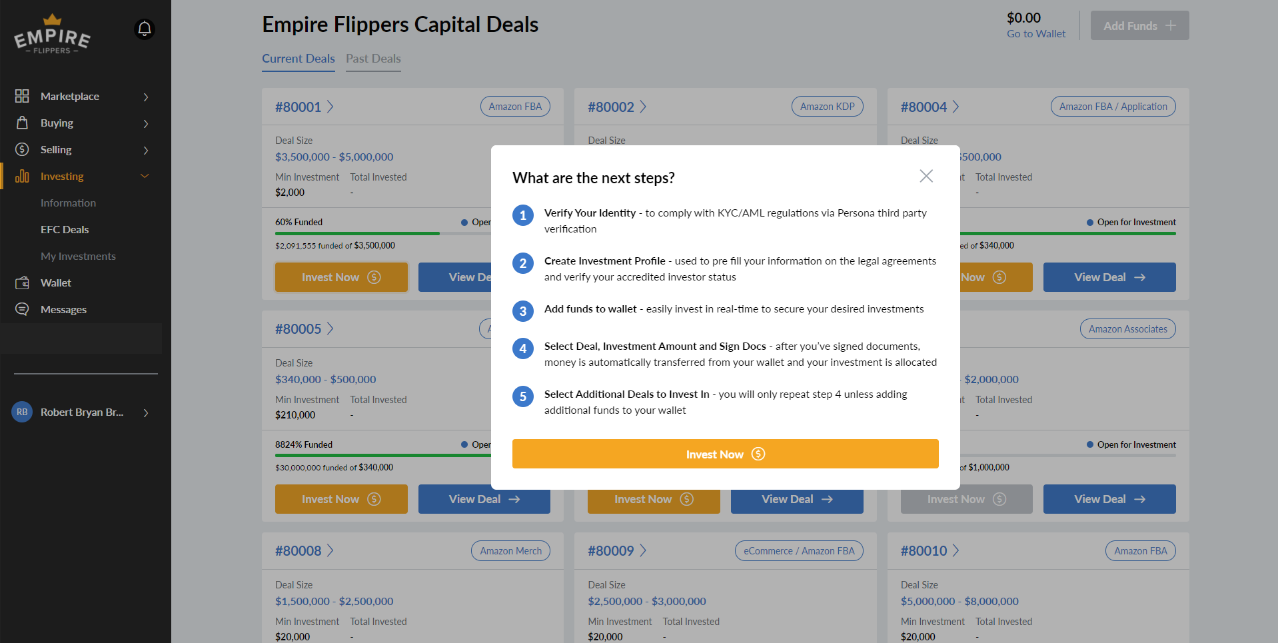Click the Marketplace grid icon
Screen dimensions: 1278x643
point(22,96)
